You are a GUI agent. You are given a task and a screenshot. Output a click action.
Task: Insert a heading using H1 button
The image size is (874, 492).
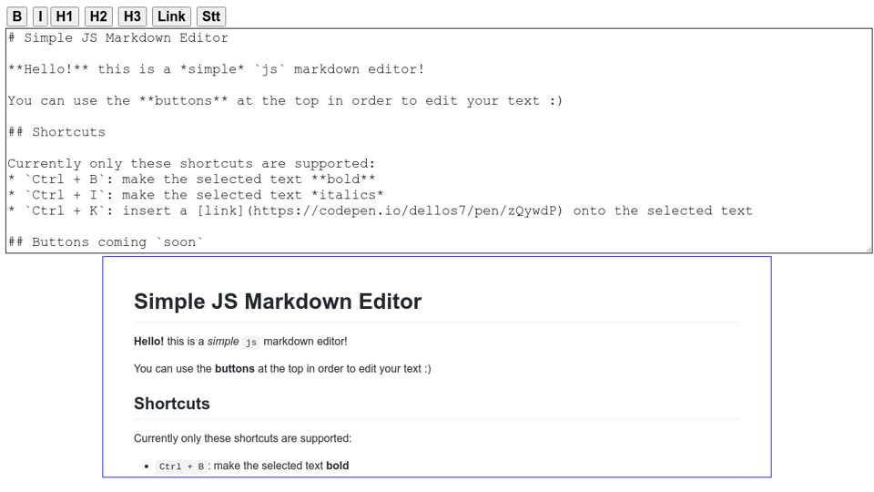coord(65,16)
